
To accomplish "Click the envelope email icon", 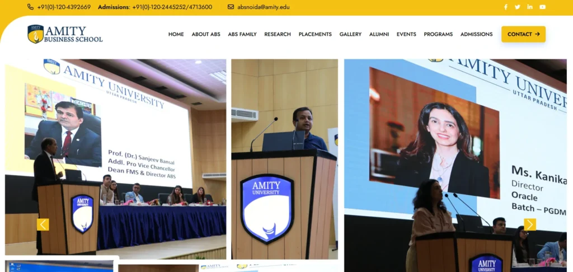I will click(x=231, y=7).
